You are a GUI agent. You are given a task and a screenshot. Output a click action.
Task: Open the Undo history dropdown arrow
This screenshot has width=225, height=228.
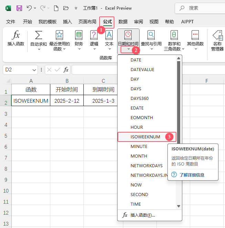35,8
